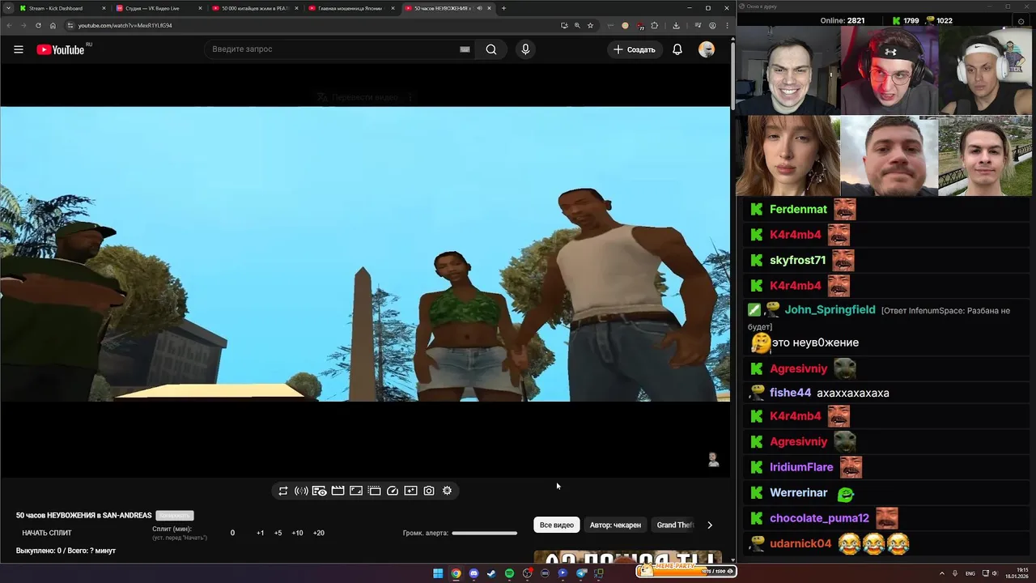The width and height of the screenshot is (1036, 583).
Task: Open the browser extensions puzzle icon
Action: point(654,25)
